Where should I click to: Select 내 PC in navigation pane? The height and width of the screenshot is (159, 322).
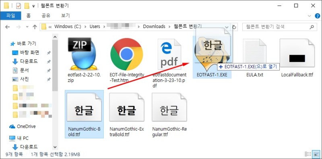[19, 138]
